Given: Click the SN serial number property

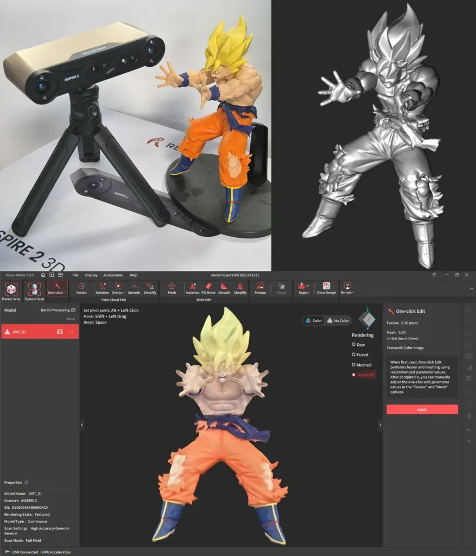Looking at the screenshot, I should (x=26, y=508).
